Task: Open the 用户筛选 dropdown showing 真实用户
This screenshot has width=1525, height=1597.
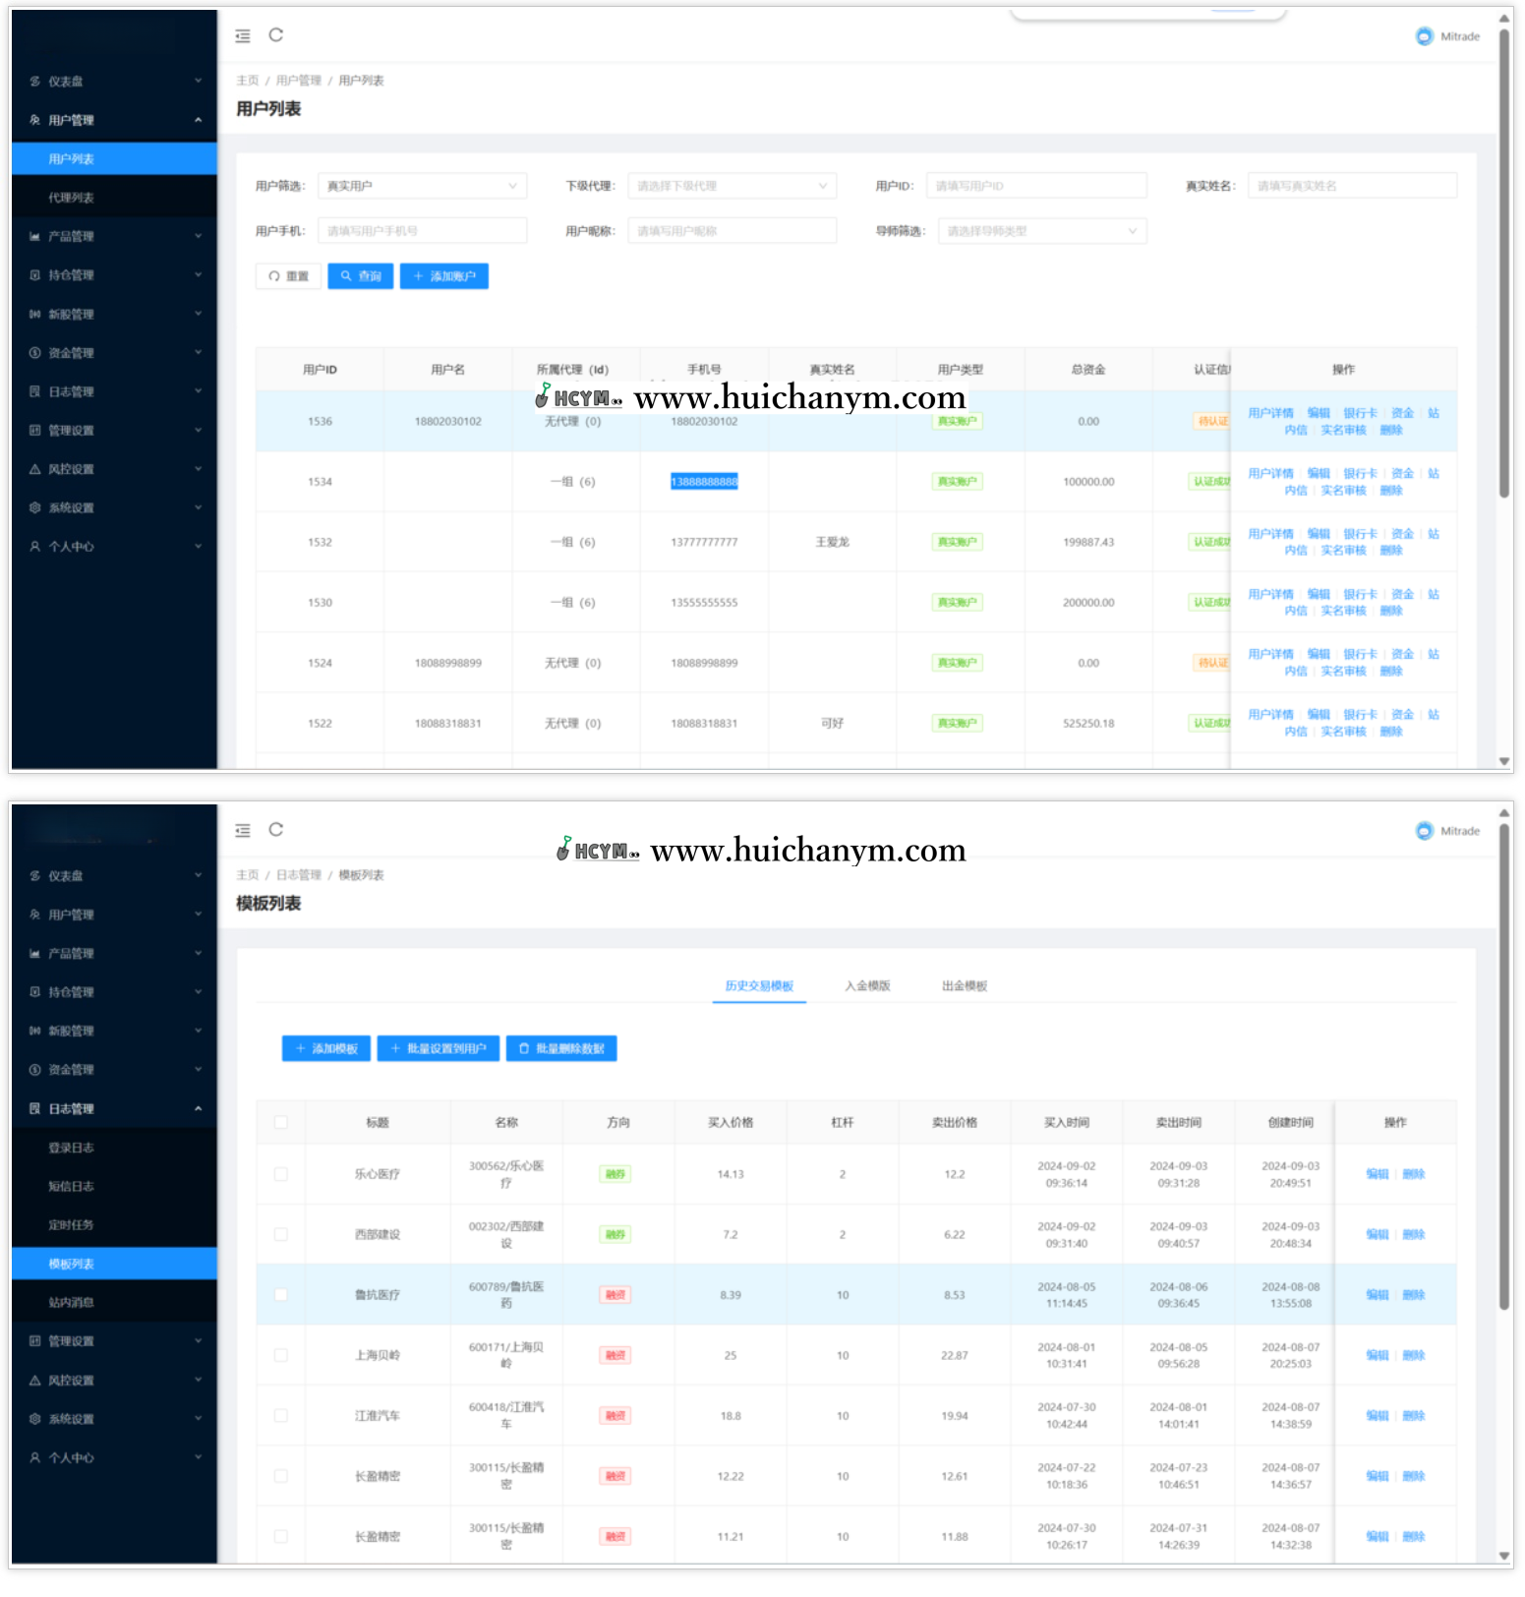Action: tap(422, 186)
